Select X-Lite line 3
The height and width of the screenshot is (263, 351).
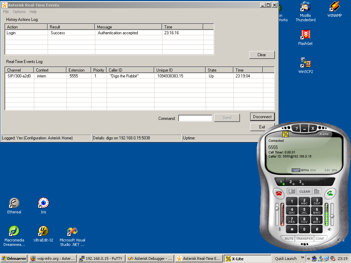tap(300, 181)
